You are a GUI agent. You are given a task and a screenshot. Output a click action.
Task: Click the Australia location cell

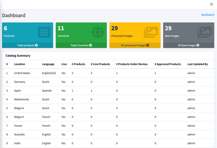tap(20, 135)
